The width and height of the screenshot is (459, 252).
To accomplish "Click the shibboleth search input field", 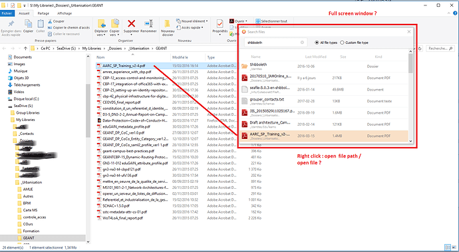I will tap(276, 43).
